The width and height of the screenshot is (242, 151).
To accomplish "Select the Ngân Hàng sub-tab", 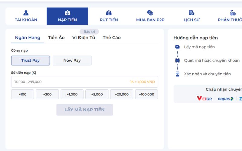I will (x=28, y=37).
